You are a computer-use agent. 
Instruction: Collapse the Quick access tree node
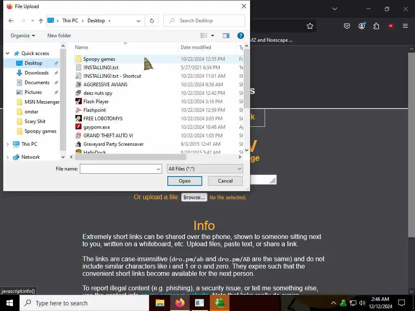point(8,53)
